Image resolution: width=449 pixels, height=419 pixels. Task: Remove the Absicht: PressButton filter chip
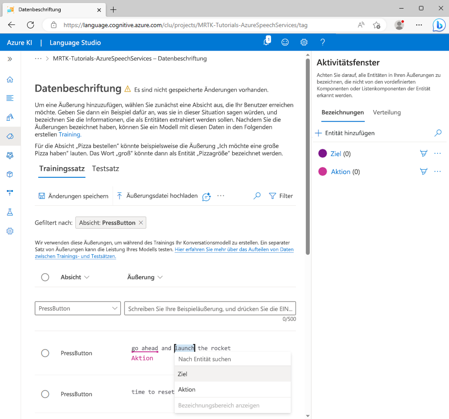[x=141, y=223]
